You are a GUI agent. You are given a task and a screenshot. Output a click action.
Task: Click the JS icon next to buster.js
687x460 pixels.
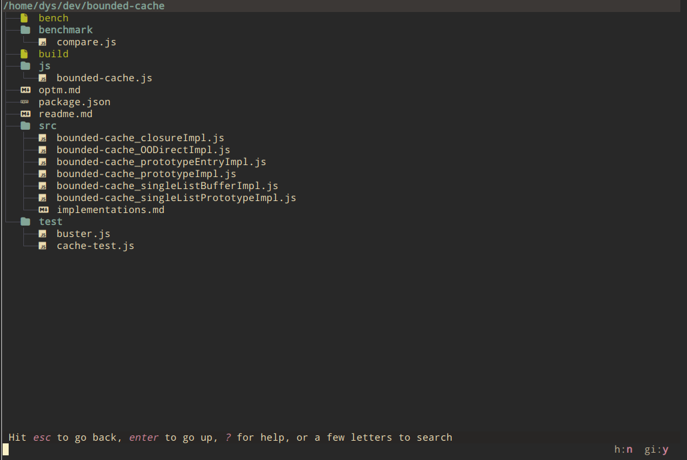(43, 233)
